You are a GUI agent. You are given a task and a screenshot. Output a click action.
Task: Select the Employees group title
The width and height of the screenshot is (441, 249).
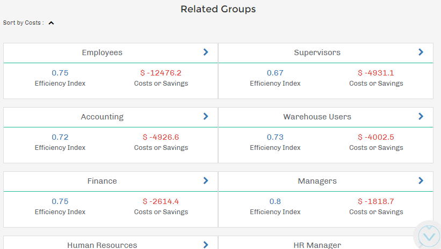click(102, 52)
